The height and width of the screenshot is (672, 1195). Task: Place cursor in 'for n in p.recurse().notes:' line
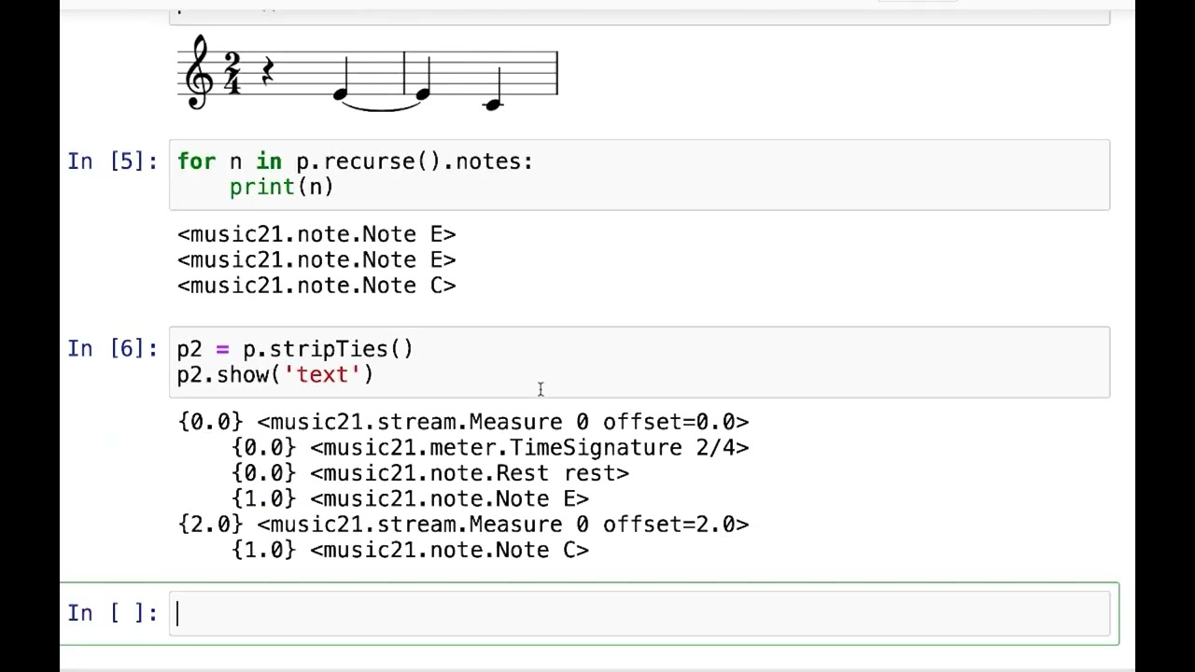(x=355, y=161)
